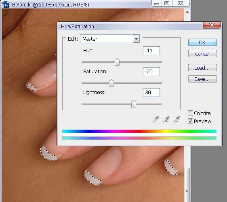The height and width of the screenshot is (202, 227).
Task: Maximize the Before.tif document window
Action: [x=167, y=3]
